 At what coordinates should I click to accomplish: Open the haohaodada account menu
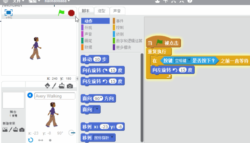click(57, 1)
